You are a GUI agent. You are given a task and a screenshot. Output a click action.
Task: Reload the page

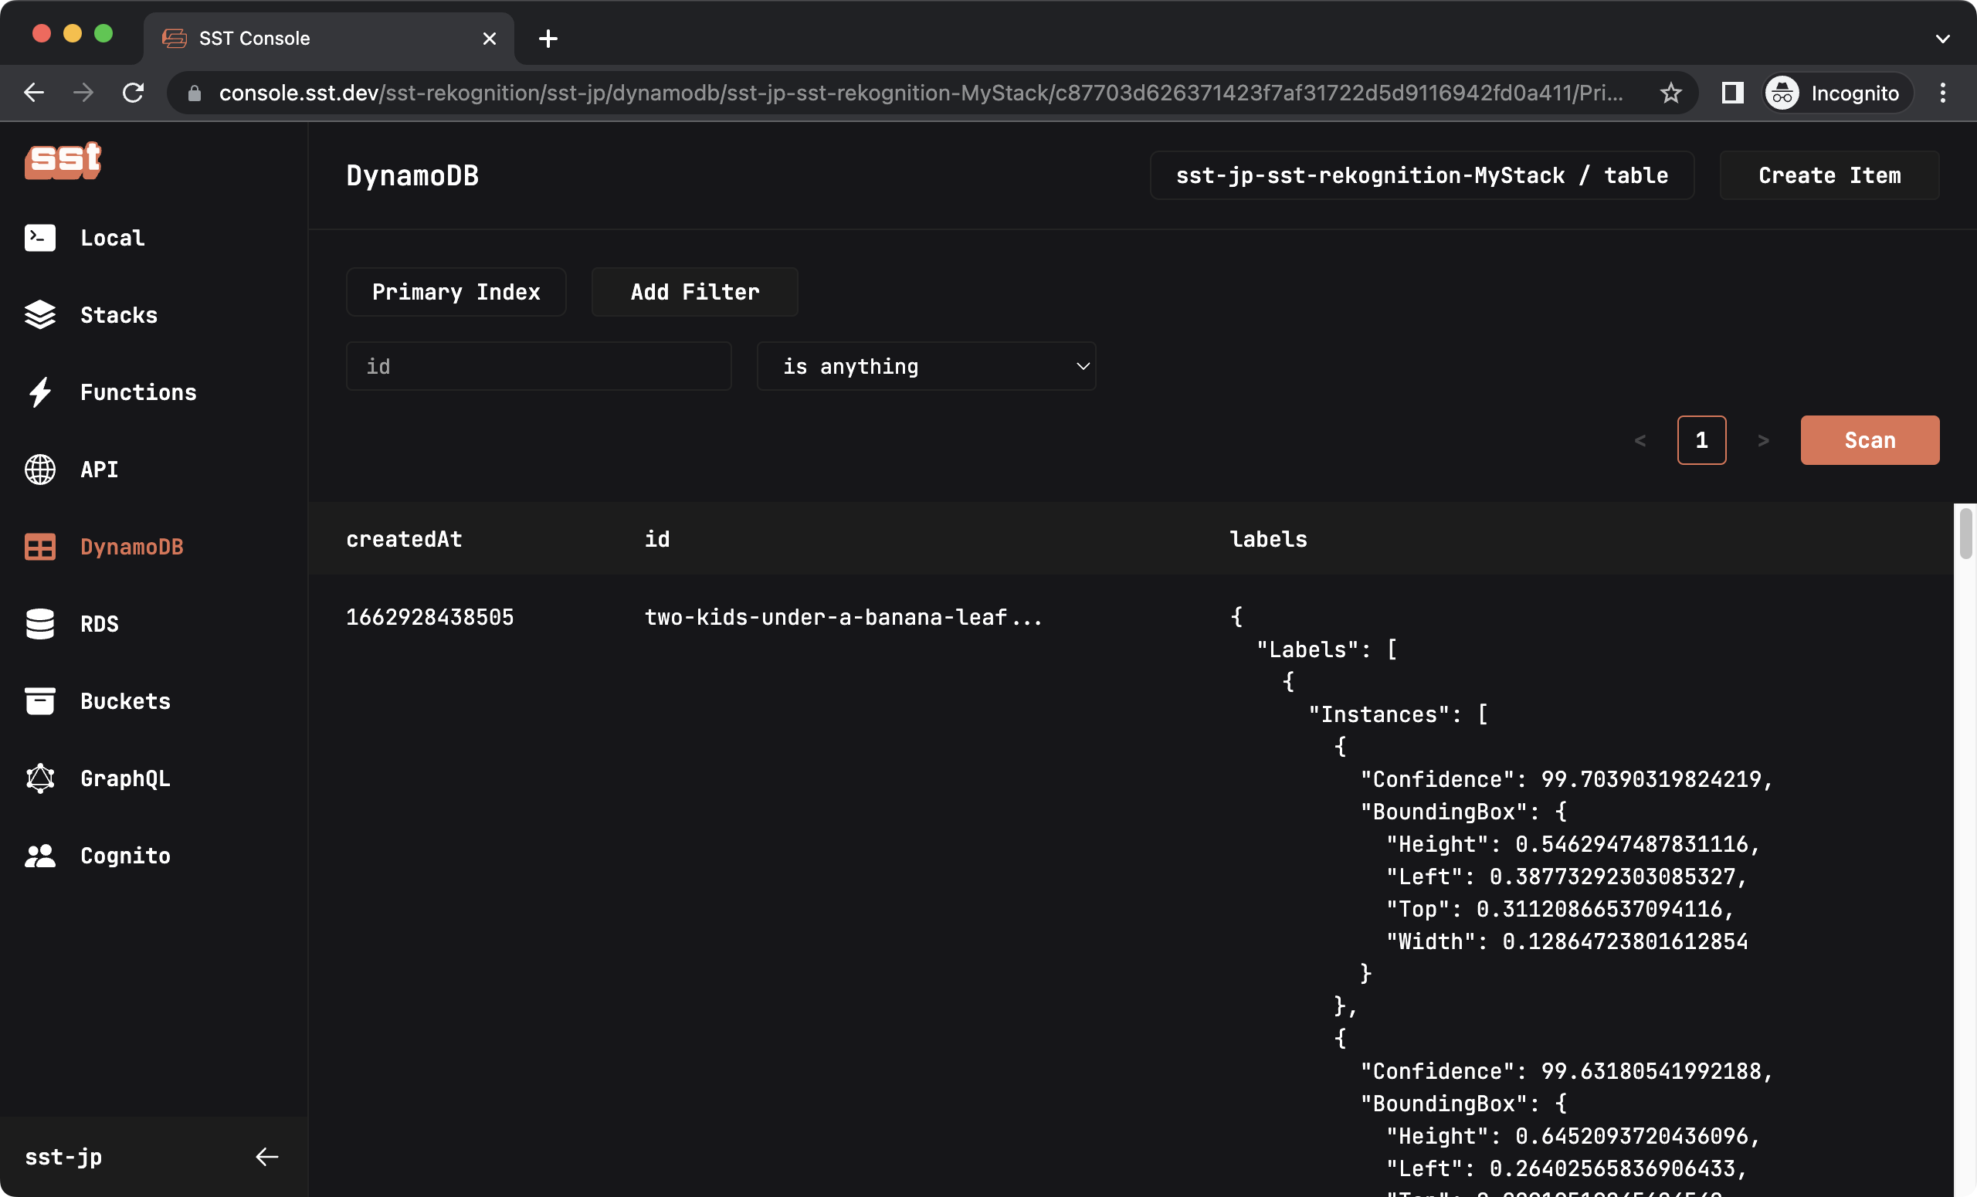click(x=133, y=93)
